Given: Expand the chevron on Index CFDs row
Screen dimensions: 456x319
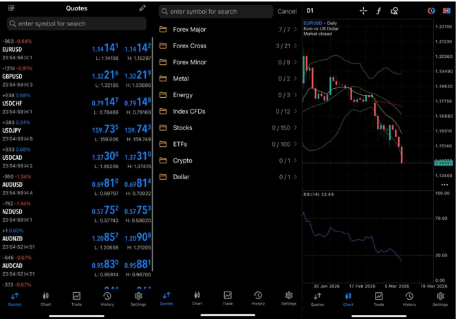Looking at the screenshot, I should [x=296, y=112].
